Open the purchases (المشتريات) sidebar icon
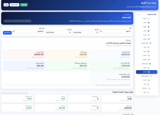Image resolution: width=160 pixels, height=115 pixels. [149, 39]
